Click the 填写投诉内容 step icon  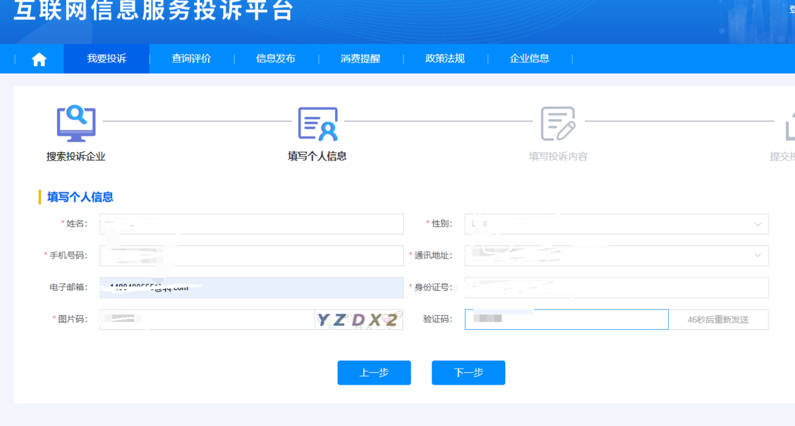coord(558,123)
